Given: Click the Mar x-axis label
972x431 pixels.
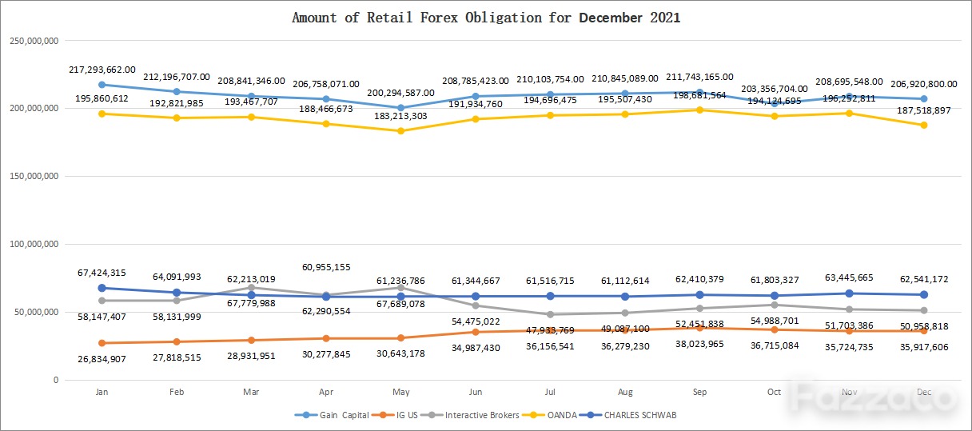Looking at the screenshot, I should tap(252, 392).
